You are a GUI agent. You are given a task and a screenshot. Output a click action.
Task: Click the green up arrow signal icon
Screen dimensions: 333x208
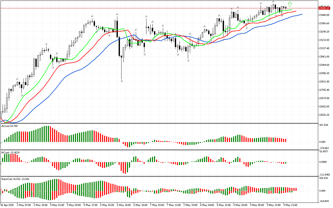coord(290,4)
